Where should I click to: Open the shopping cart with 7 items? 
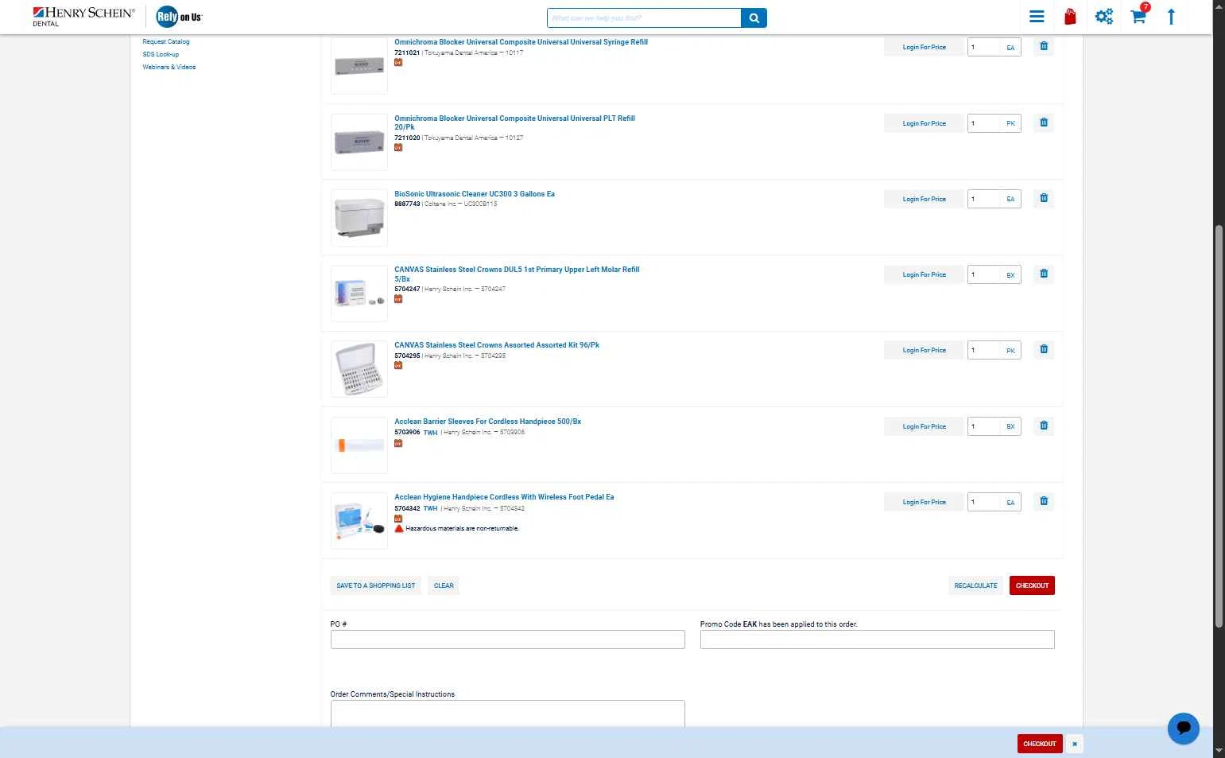[1139, 15]
